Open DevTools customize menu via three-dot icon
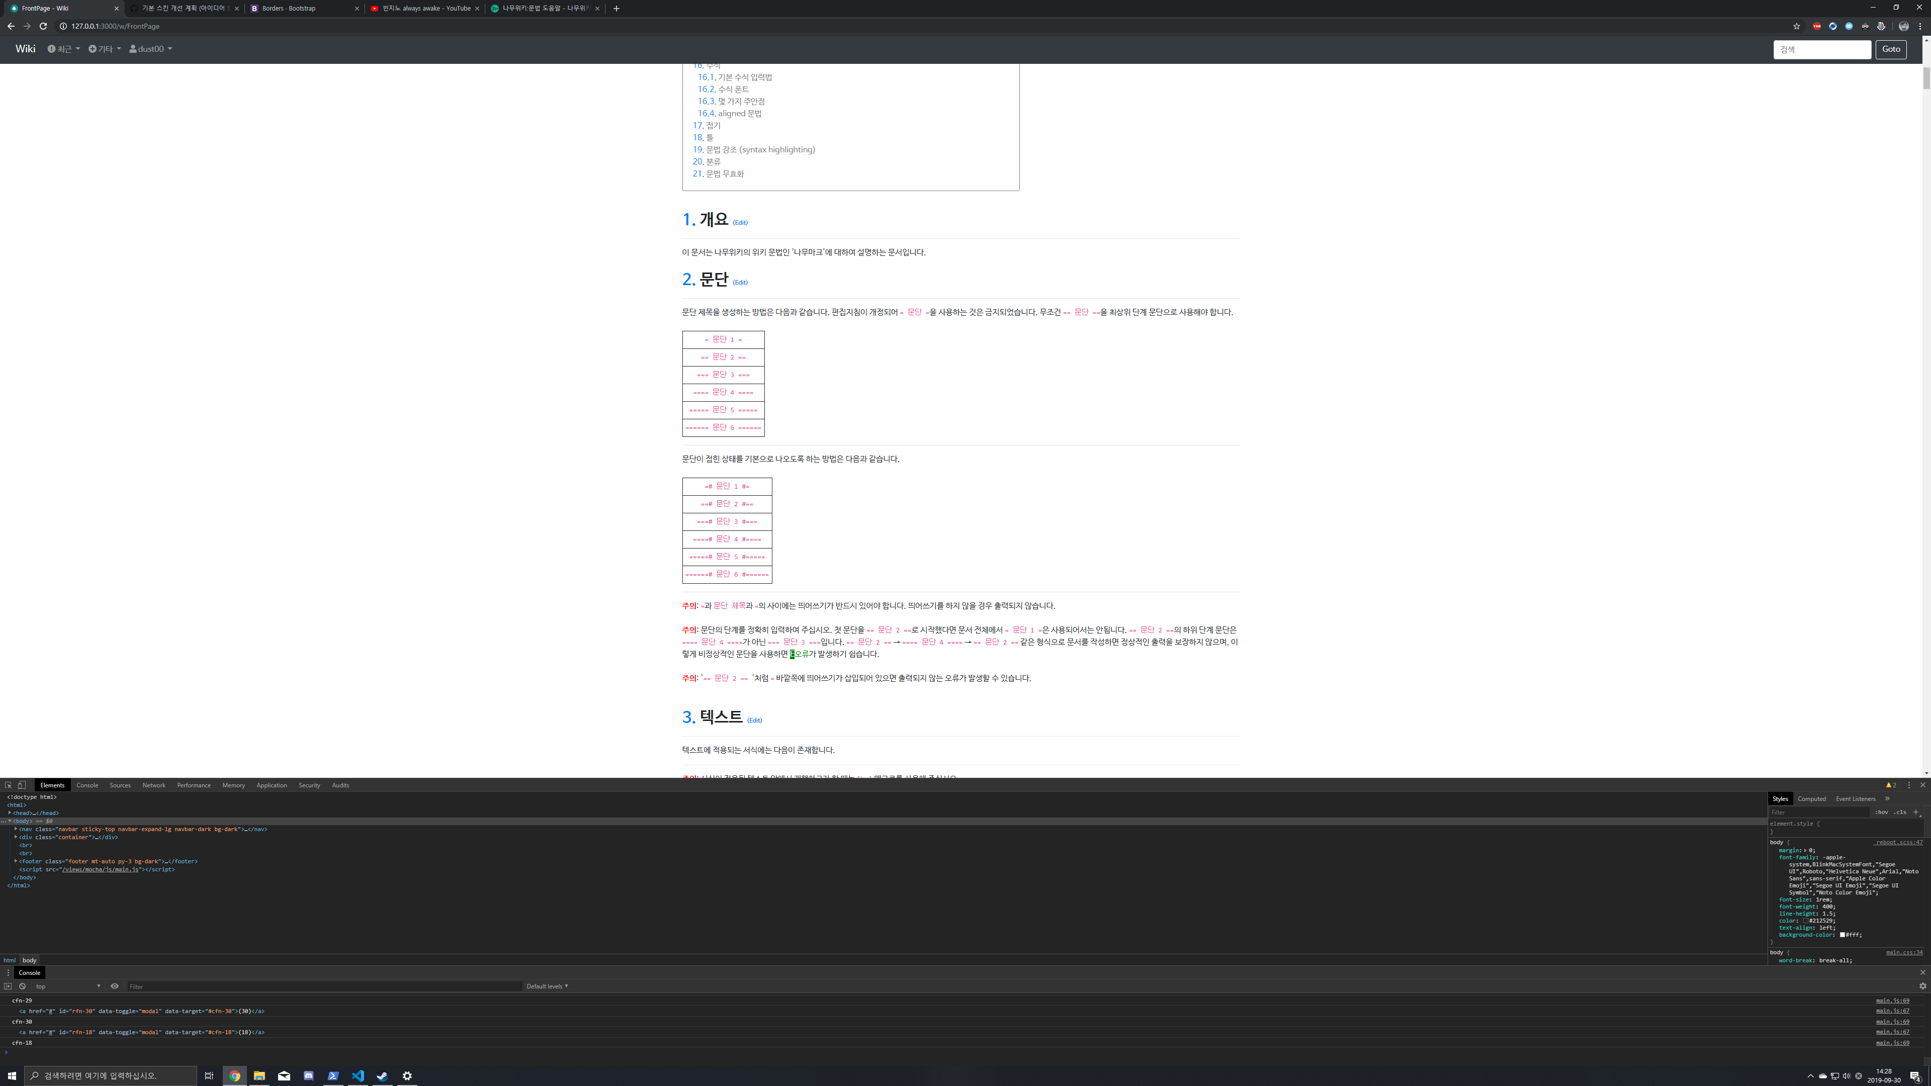 coord(1909,785)
